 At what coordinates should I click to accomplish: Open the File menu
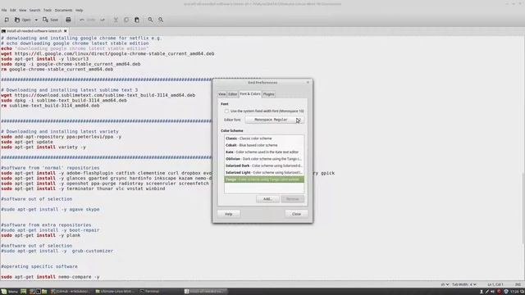[x=4, y=10]
